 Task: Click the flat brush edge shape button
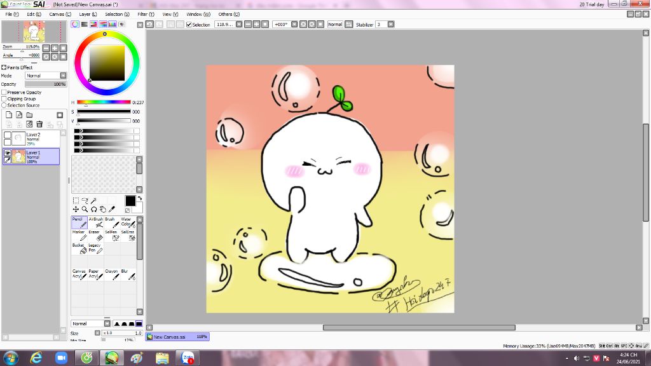139,323
